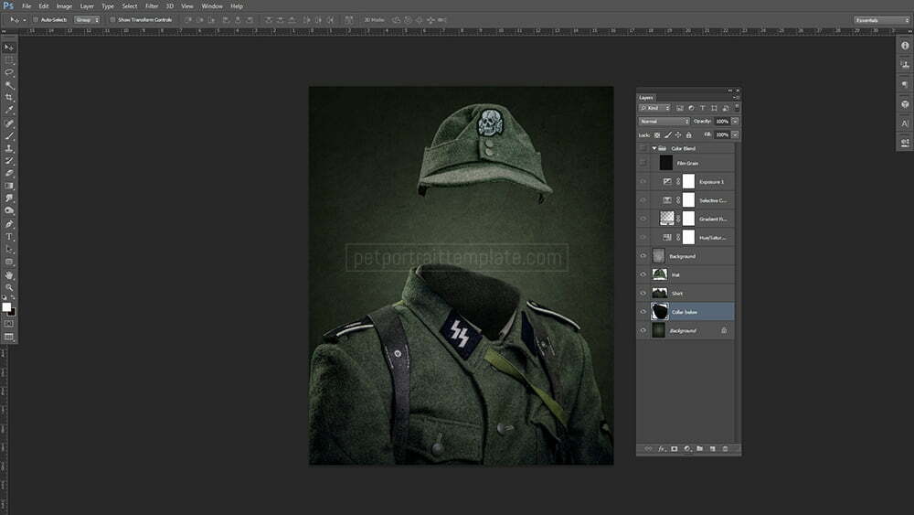Open the Info panel from right dock
914x515 pixels.
point(905,46)
